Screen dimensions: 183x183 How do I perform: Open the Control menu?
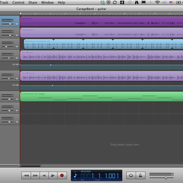[18, 3]
